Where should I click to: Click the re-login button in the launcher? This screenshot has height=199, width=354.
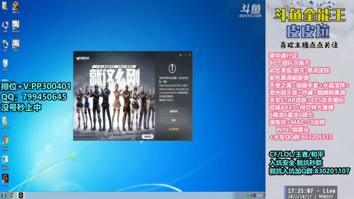[173, 111]
